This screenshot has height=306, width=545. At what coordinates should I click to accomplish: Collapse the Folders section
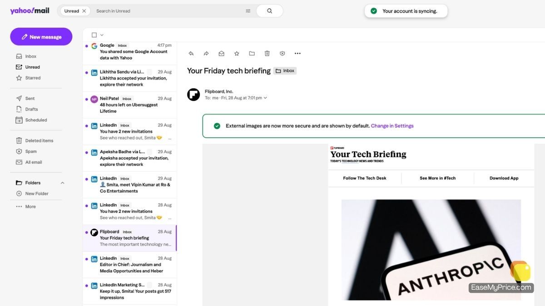tap(62, 183)
